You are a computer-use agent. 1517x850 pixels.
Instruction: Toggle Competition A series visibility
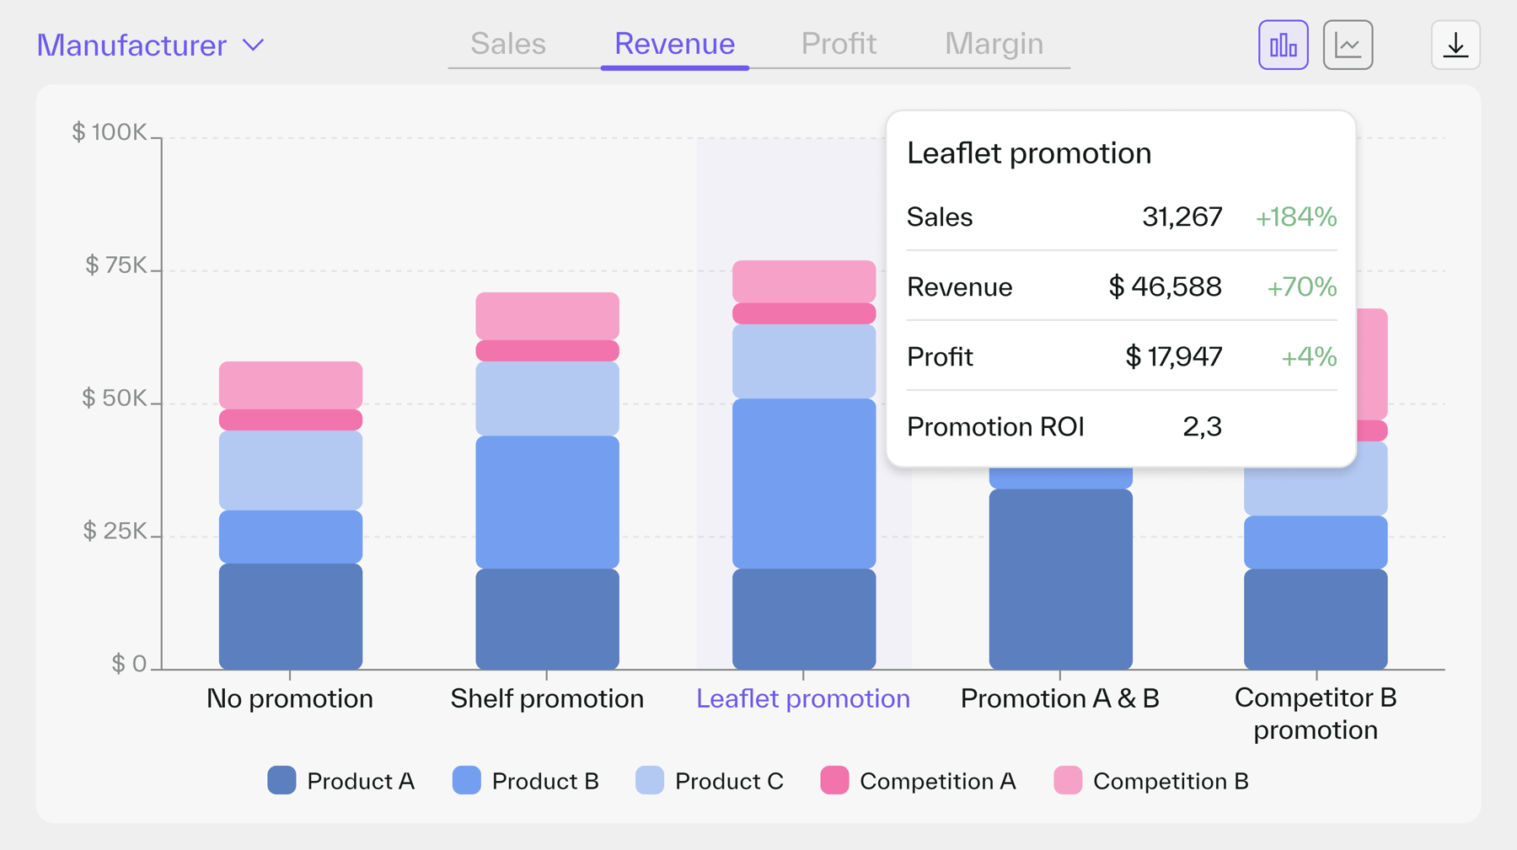tap(833, 781)
